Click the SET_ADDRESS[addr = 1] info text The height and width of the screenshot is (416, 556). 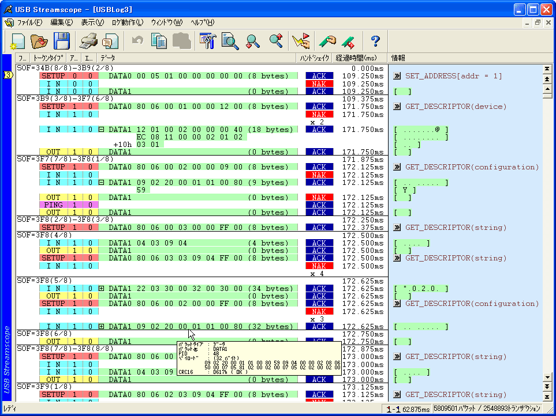(x=454, y=75)
